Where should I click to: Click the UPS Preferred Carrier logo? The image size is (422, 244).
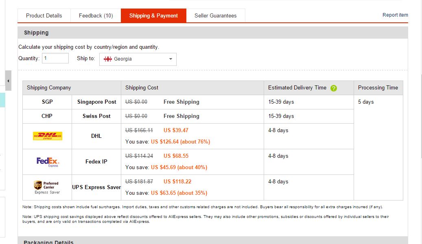tap(47, 187)
